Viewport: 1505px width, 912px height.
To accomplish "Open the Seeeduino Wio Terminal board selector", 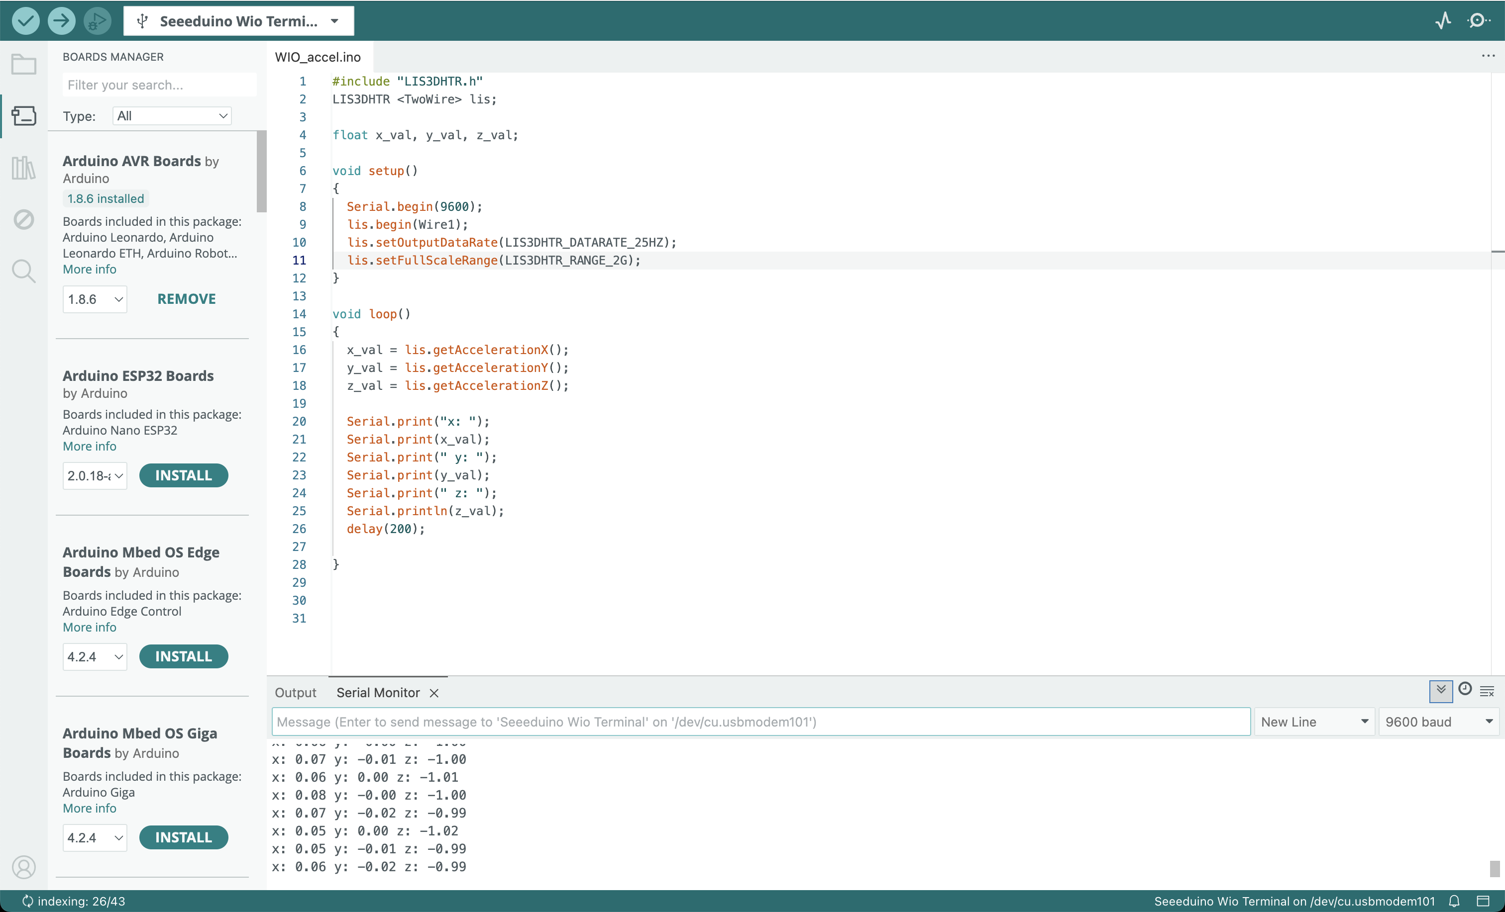I will pos(238,21).
